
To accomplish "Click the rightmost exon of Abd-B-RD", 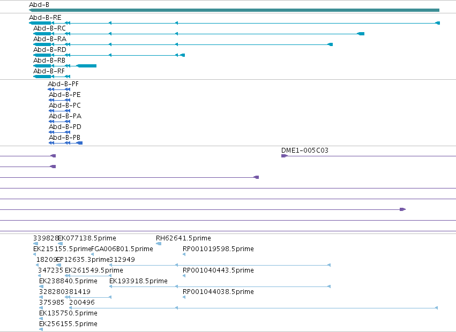I will pos(182,55).
